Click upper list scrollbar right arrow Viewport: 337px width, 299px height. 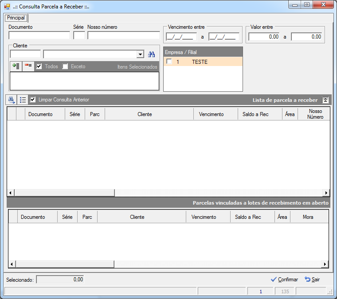coord(326,193)
